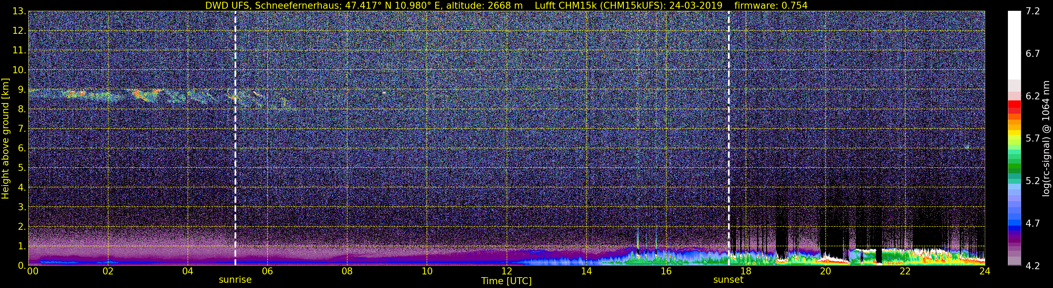Click the 06 hour tick label
Viewport: 1053px width, 288px height.
point(267,272)
